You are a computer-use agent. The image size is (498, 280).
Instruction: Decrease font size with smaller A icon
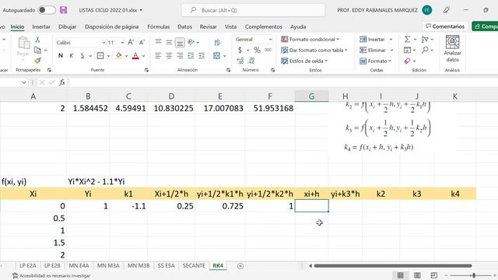pos(142,42)
